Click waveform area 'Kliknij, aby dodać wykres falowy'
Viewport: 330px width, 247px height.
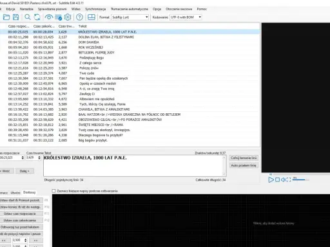coord(273,223)
